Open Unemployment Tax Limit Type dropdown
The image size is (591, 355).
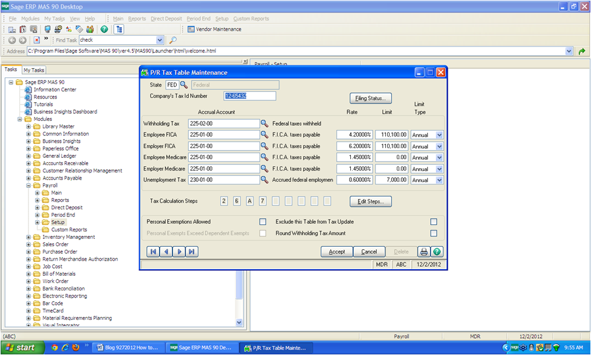pyautogui.click(x=439, y=180)
